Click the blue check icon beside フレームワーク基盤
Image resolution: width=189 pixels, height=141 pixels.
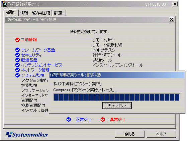(x=17, y=50)
